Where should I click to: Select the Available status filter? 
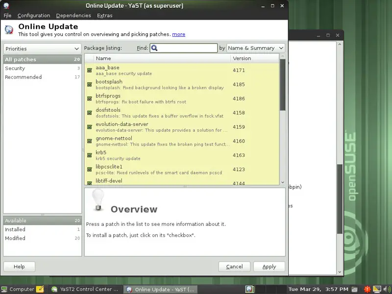[42, 220]
